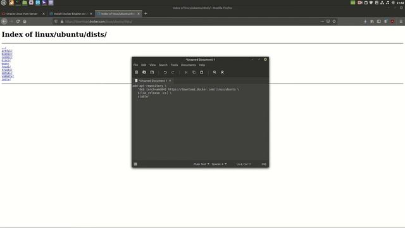This screenshot has height=228, width=405.
Task: Click the add-apt-repository line in editor
Action: pos(149,86)
